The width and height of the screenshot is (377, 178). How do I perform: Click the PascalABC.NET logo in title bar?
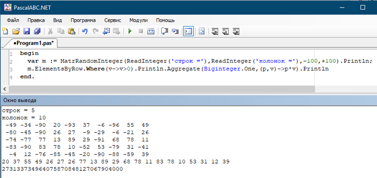(8, 8)
